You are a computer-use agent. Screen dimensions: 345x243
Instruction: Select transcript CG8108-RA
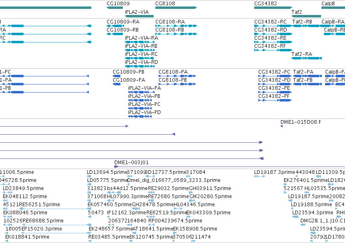click(170, 22)
